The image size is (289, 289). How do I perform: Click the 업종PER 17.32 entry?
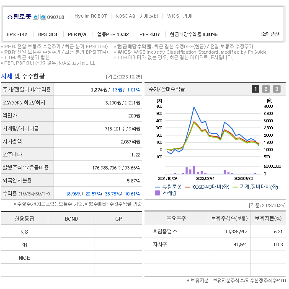pyautogui.click(x=113, y=34)
